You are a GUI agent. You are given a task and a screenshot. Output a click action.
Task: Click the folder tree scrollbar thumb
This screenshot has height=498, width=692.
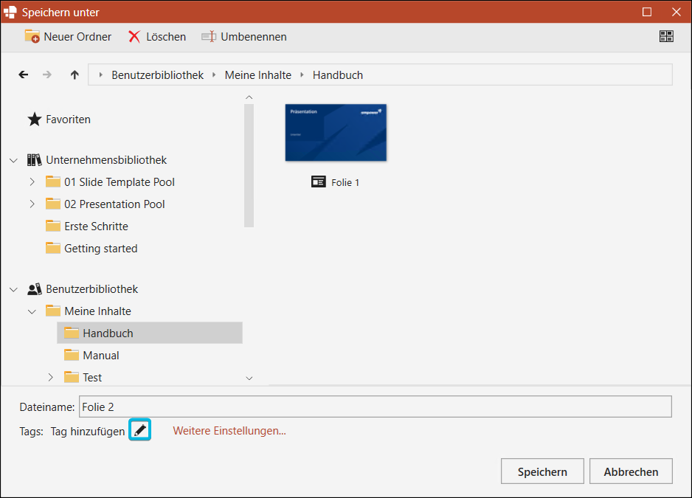click(249, 165)
